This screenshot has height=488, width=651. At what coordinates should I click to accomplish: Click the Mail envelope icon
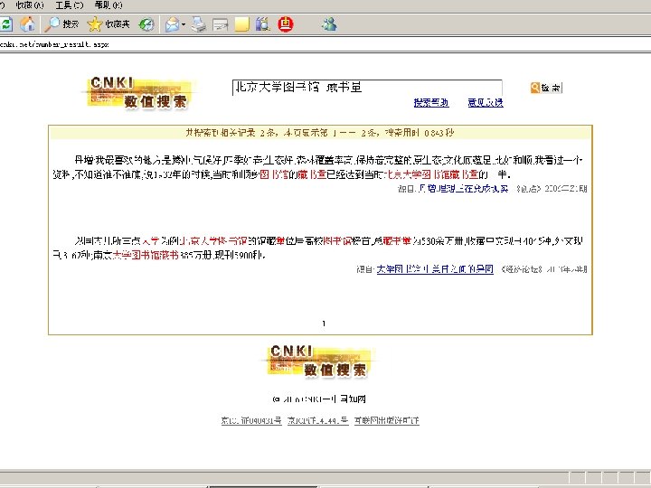pos(172,24)
